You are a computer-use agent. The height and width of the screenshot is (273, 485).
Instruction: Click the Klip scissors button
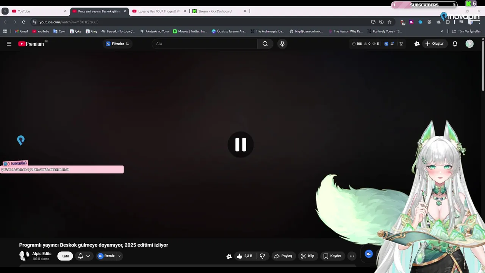click(308, 256)
